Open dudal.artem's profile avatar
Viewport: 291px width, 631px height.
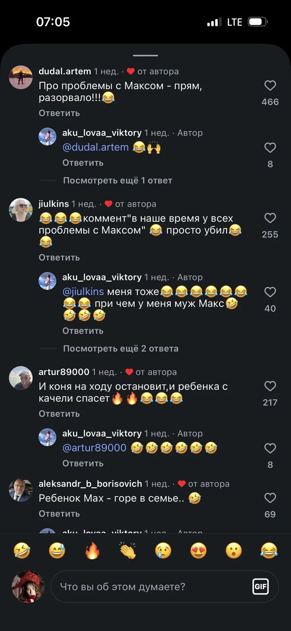tap(21, 77)
